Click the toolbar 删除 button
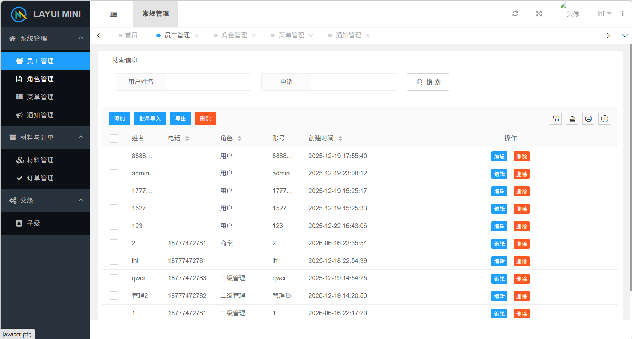This screenshot has height=339, width=632. [x=205, y=119]
